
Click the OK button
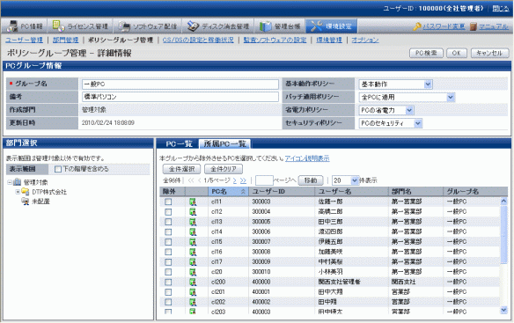457,53
